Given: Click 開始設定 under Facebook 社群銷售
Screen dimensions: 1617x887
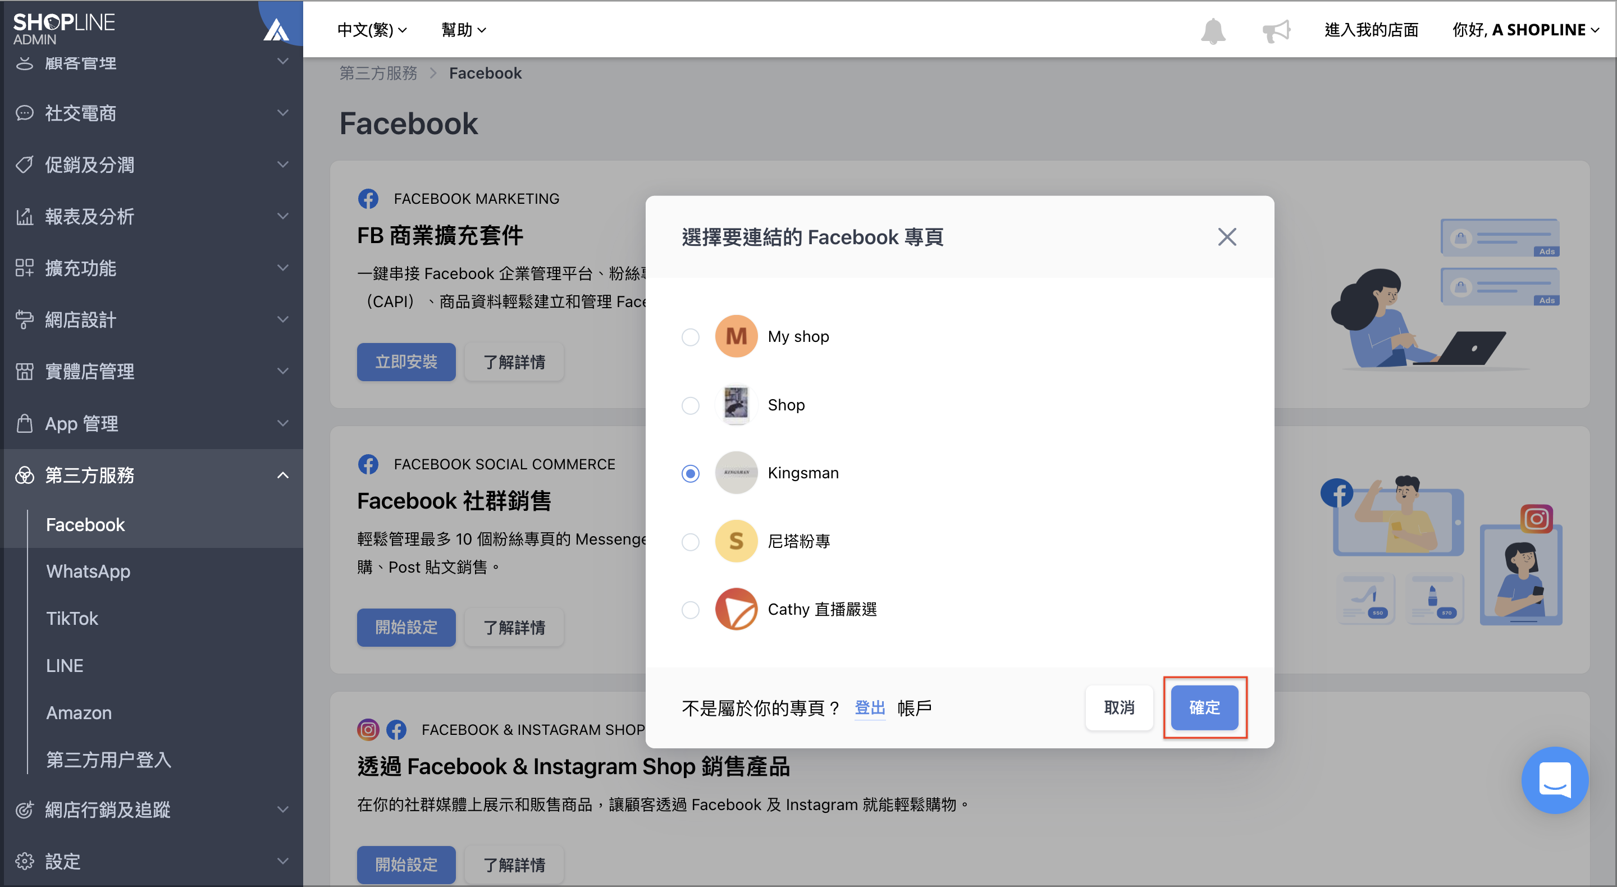Looking at the screenshot, I should pyautogui.click(x=406, y=627).
